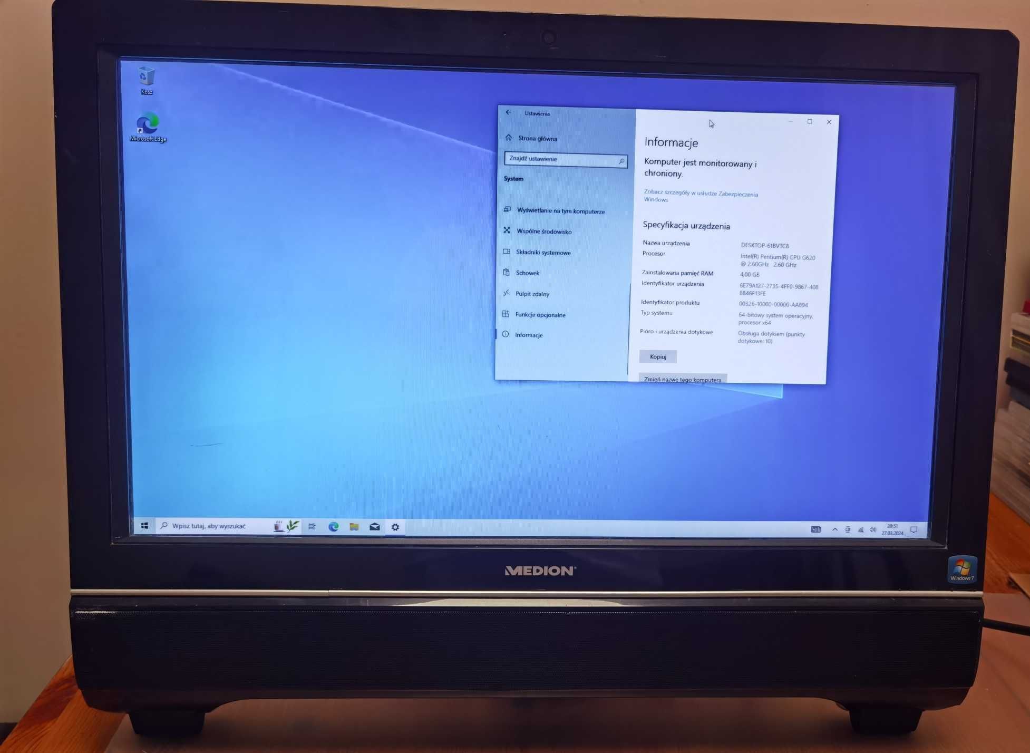This screenshot has width=1030, height=753.
Task: Click the Funkcje opcjonalne grid icon
Action: click(506, 314)
